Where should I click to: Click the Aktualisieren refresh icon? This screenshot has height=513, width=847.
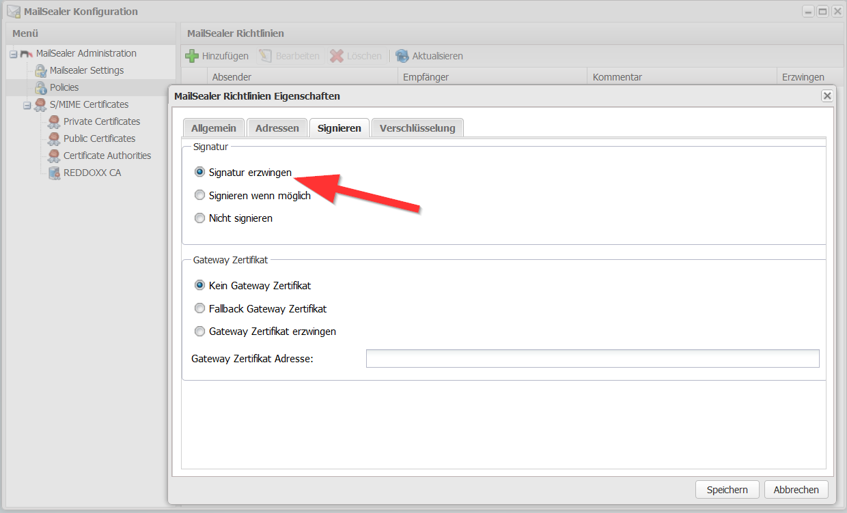[x=402, y=56]
